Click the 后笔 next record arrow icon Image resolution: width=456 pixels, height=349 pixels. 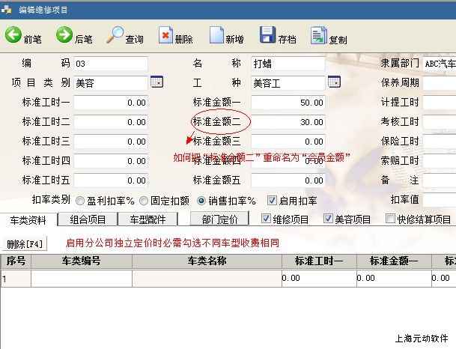(65, 35)
